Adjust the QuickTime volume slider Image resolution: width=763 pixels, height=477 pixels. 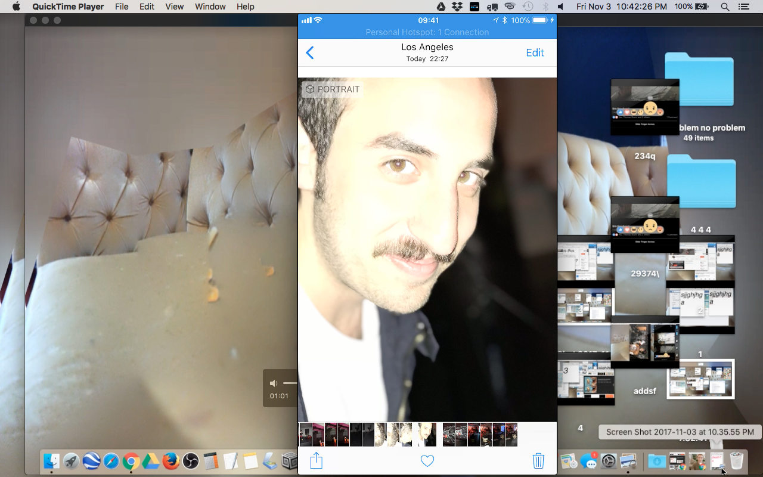coord(290,383)
